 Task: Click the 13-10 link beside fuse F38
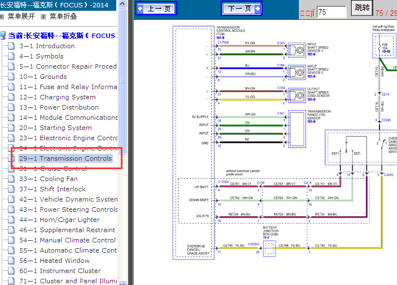coord(386,52)
